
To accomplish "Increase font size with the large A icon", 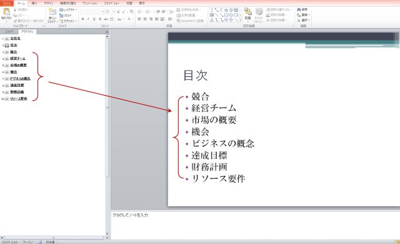I will [118, 12].
